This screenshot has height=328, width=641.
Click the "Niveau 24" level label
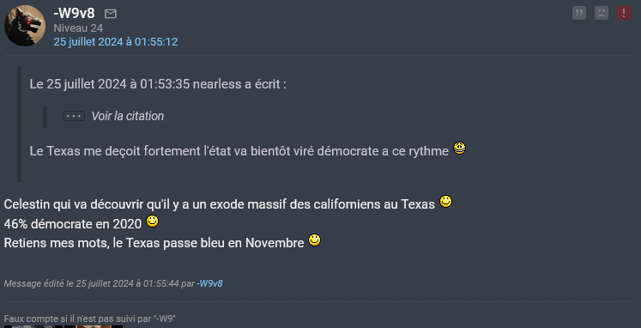(78, 28)
